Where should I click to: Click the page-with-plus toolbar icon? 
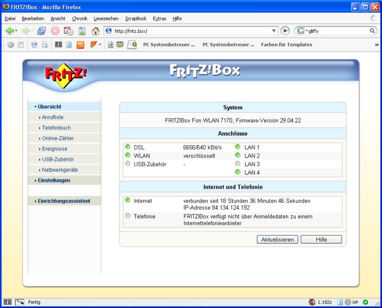(x=45, y=44)
